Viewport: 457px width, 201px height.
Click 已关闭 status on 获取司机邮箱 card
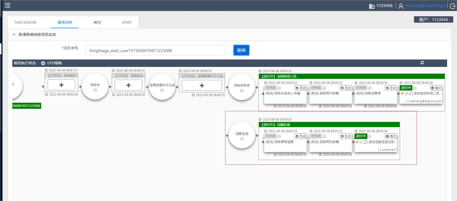[x=315, y=136]
